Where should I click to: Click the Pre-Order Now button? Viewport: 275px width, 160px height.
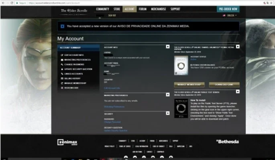pyautogui.click(x=228, y=9)
